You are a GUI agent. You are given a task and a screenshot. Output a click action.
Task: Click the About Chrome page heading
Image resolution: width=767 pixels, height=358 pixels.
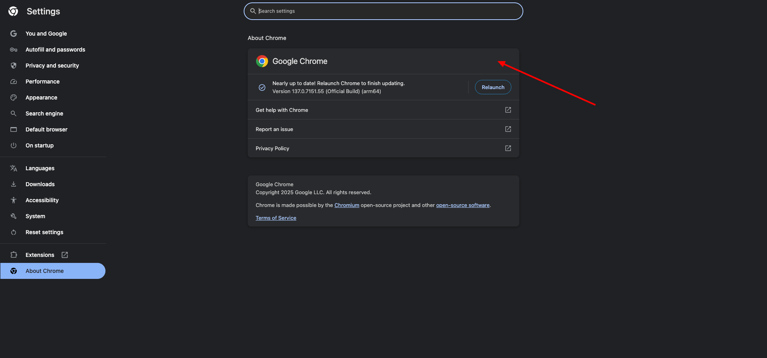pyautogui.click(x=267, y=38)
